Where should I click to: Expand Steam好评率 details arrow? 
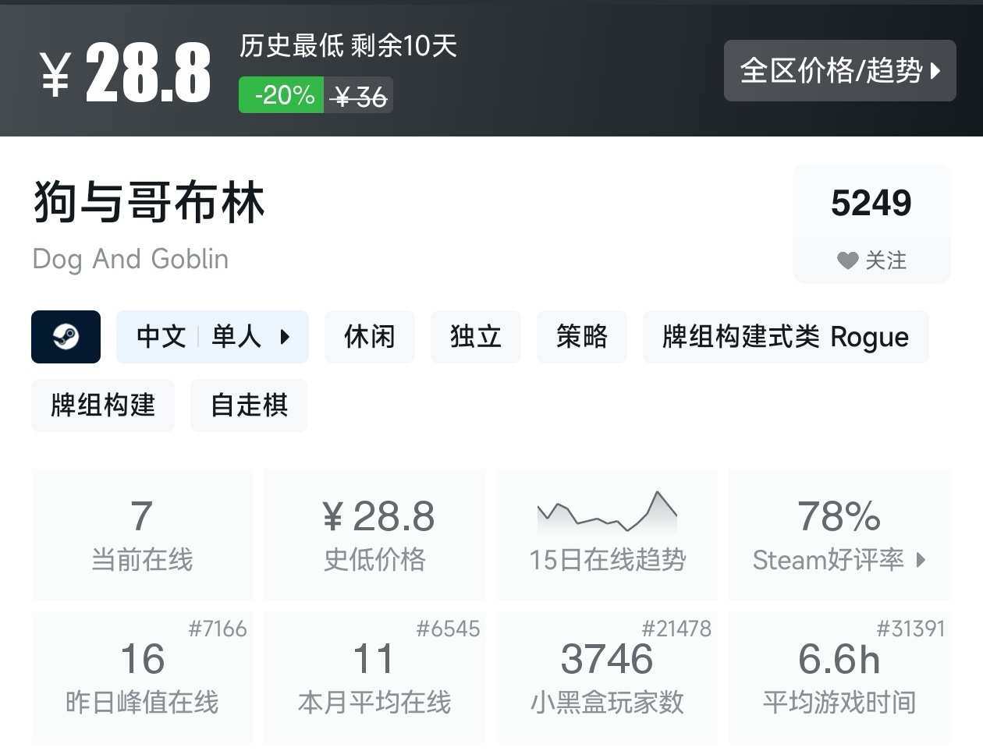click(x=921, y=560)
